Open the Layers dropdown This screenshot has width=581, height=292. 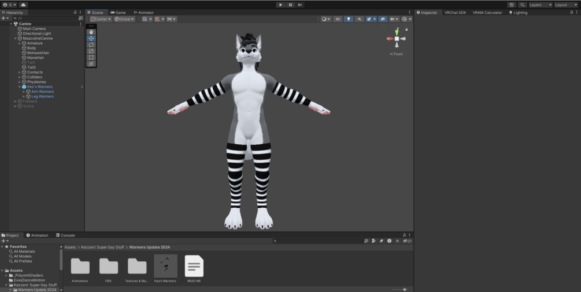tap(540, 5)
